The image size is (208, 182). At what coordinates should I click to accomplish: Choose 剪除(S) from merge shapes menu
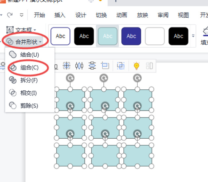coord(30,106)
